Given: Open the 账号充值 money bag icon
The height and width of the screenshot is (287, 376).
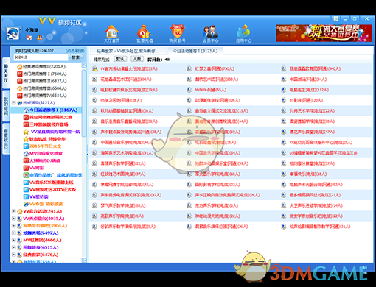Looking at the screenshot, I should pyautogui.click(x=145, y=34).
